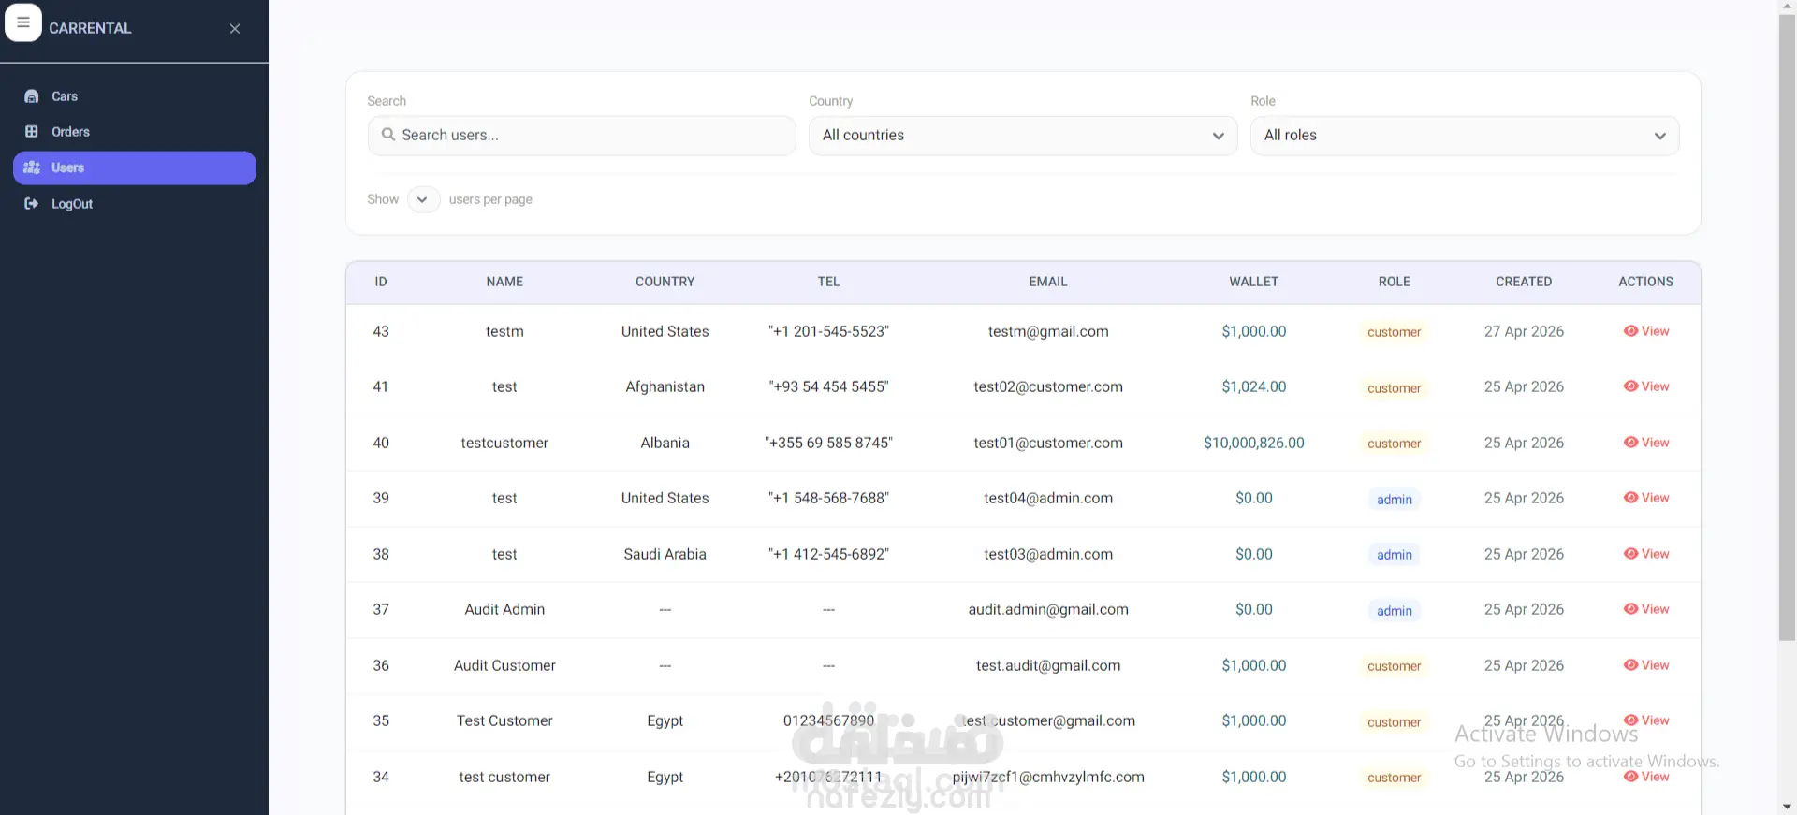Click the CREATED column header
Screen dimensions: 1797x815
point(1524,282)
